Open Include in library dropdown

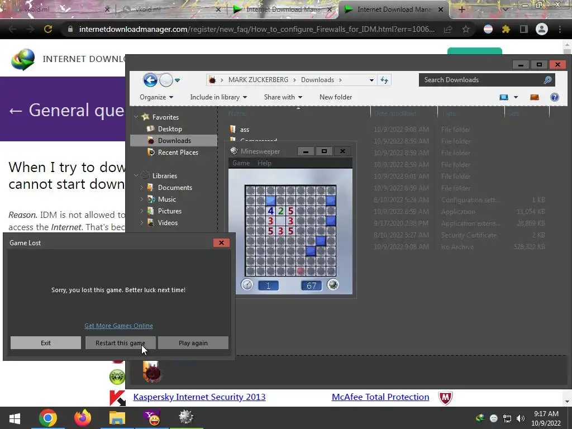coord(218,97)
